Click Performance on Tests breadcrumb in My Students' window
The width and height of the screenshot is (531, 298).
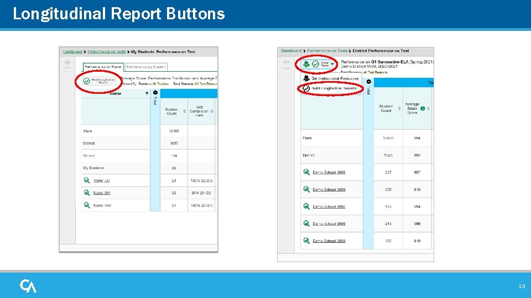[x=107, y=52]
